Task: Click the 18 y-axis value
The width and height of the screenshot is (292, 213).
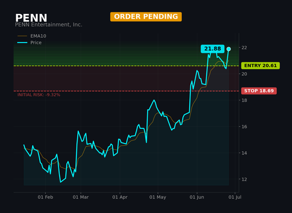Action: point(244,100)
